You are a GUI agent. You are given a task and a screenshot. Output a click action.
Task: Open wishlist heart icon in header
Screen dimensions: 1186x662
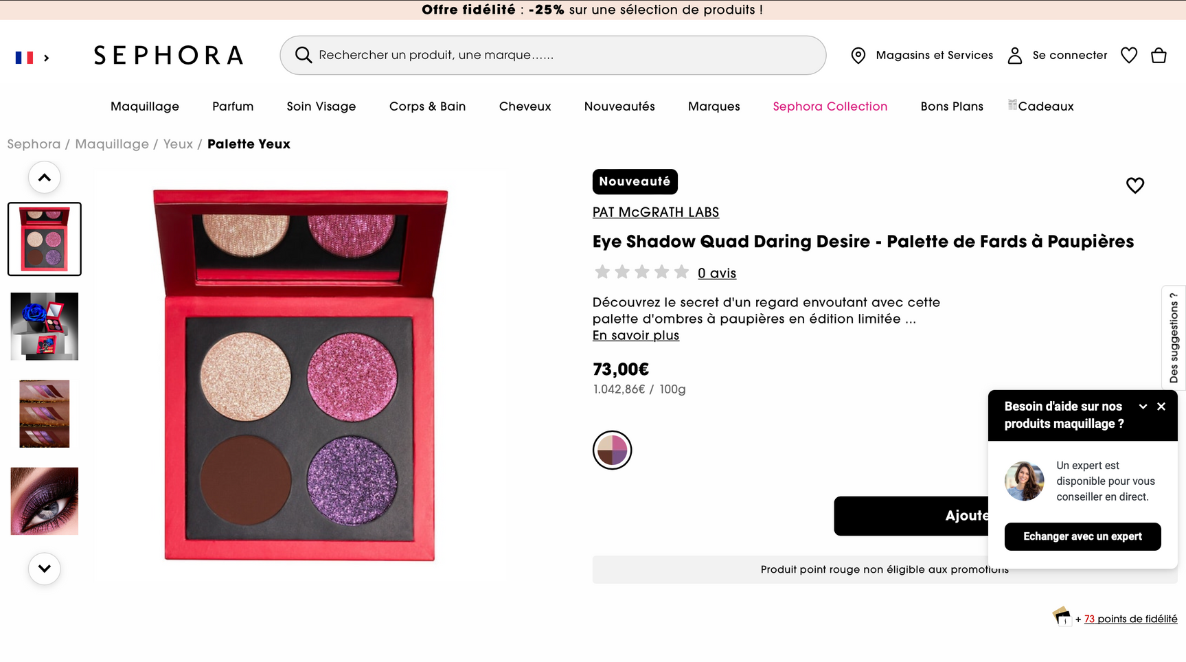(1129, 55)
